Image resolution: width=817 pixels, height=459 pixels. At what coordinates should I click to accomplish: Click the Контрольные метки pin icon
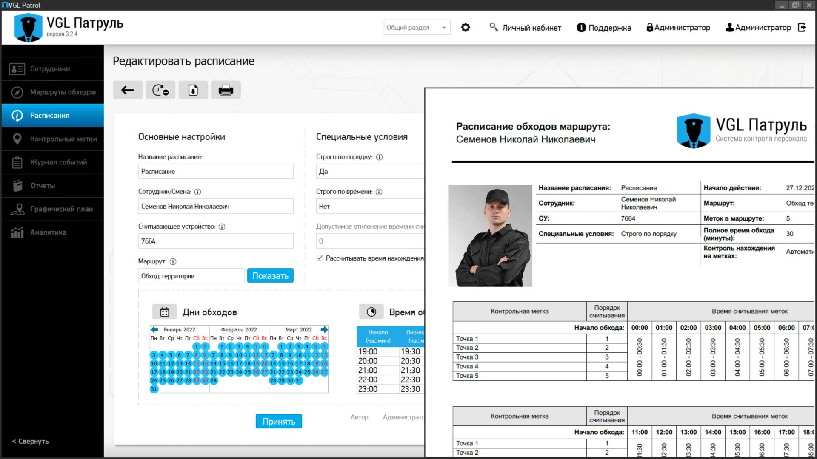[17, 139]
